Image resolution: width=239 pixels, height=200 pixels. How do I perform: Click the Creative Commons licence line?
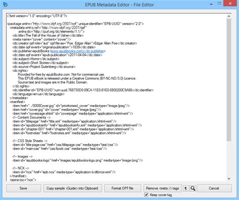(77, 78)
